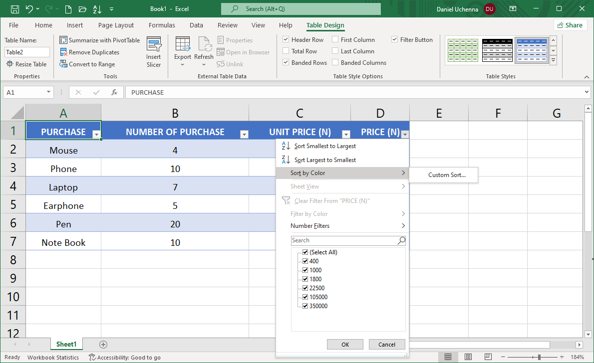The width and height of the screenshot is (594, 363).
Task: Switch to the Formulas ribbon tab
Action: [162, 25]
